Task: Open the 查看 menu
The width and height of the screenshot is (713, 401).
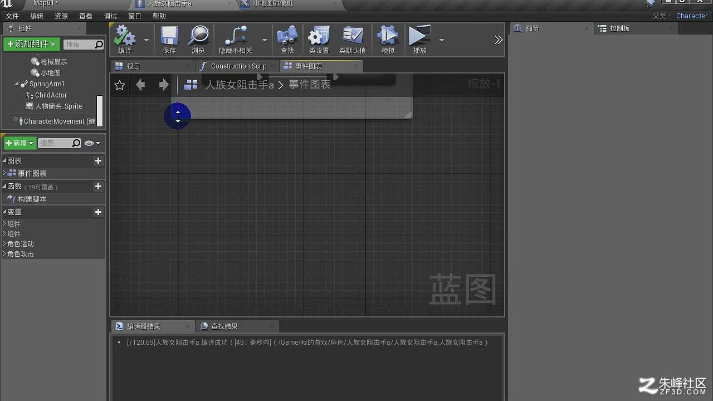Action: [x=86, y=16]
